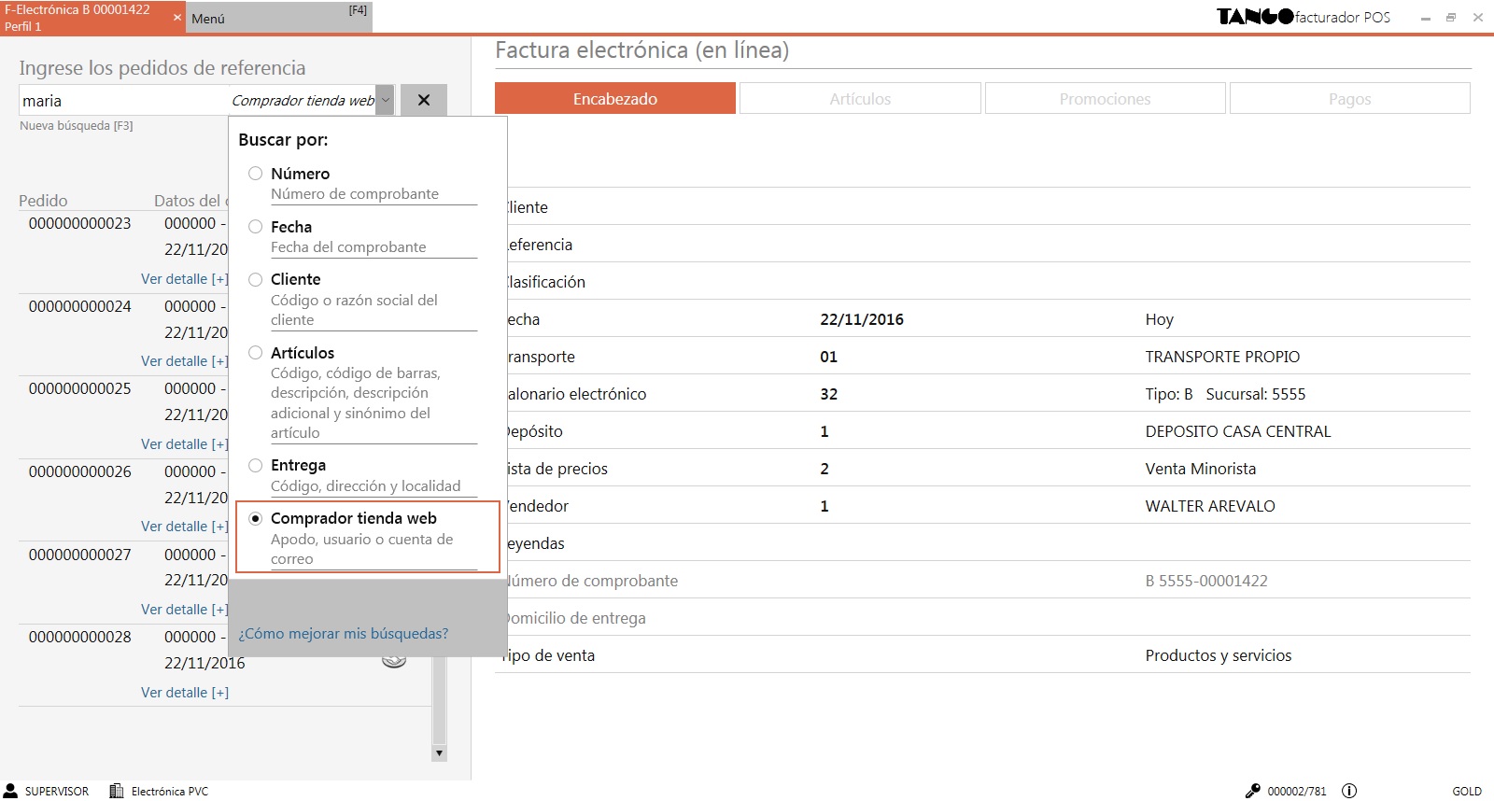The image size is (1494, 801).
Task: Pick the Entrega search option
Action: click(x=255, y=465)
